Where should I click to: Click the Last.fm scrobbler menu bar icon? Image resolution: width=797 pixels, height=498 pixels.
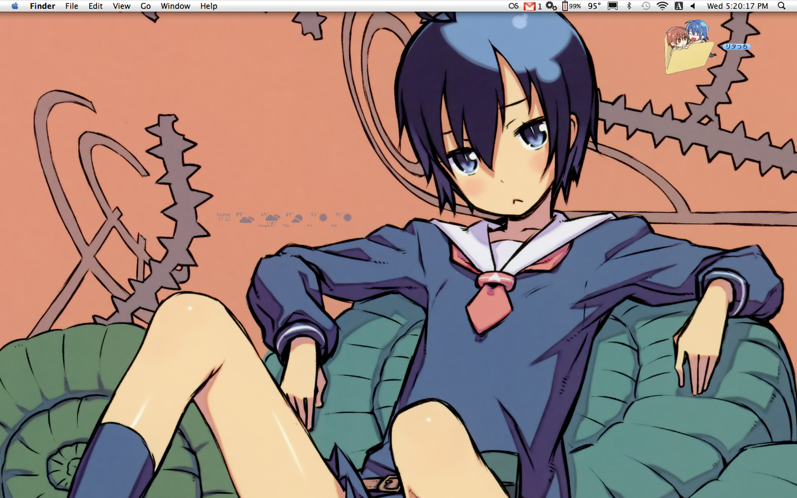[x=514, y=6]
